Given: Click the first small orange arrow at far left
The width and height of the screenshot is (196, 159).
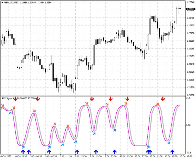Looking at the screenshot, I should click(x=3, y=105).
